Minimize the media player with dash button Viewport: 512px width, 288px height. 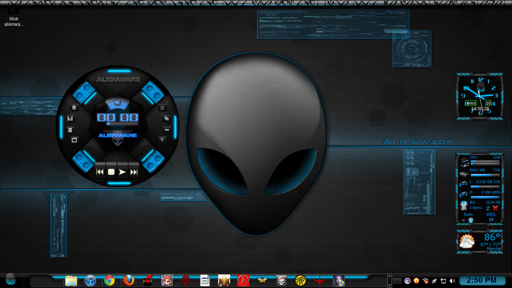pyautogui.click(x=167, y=130)
